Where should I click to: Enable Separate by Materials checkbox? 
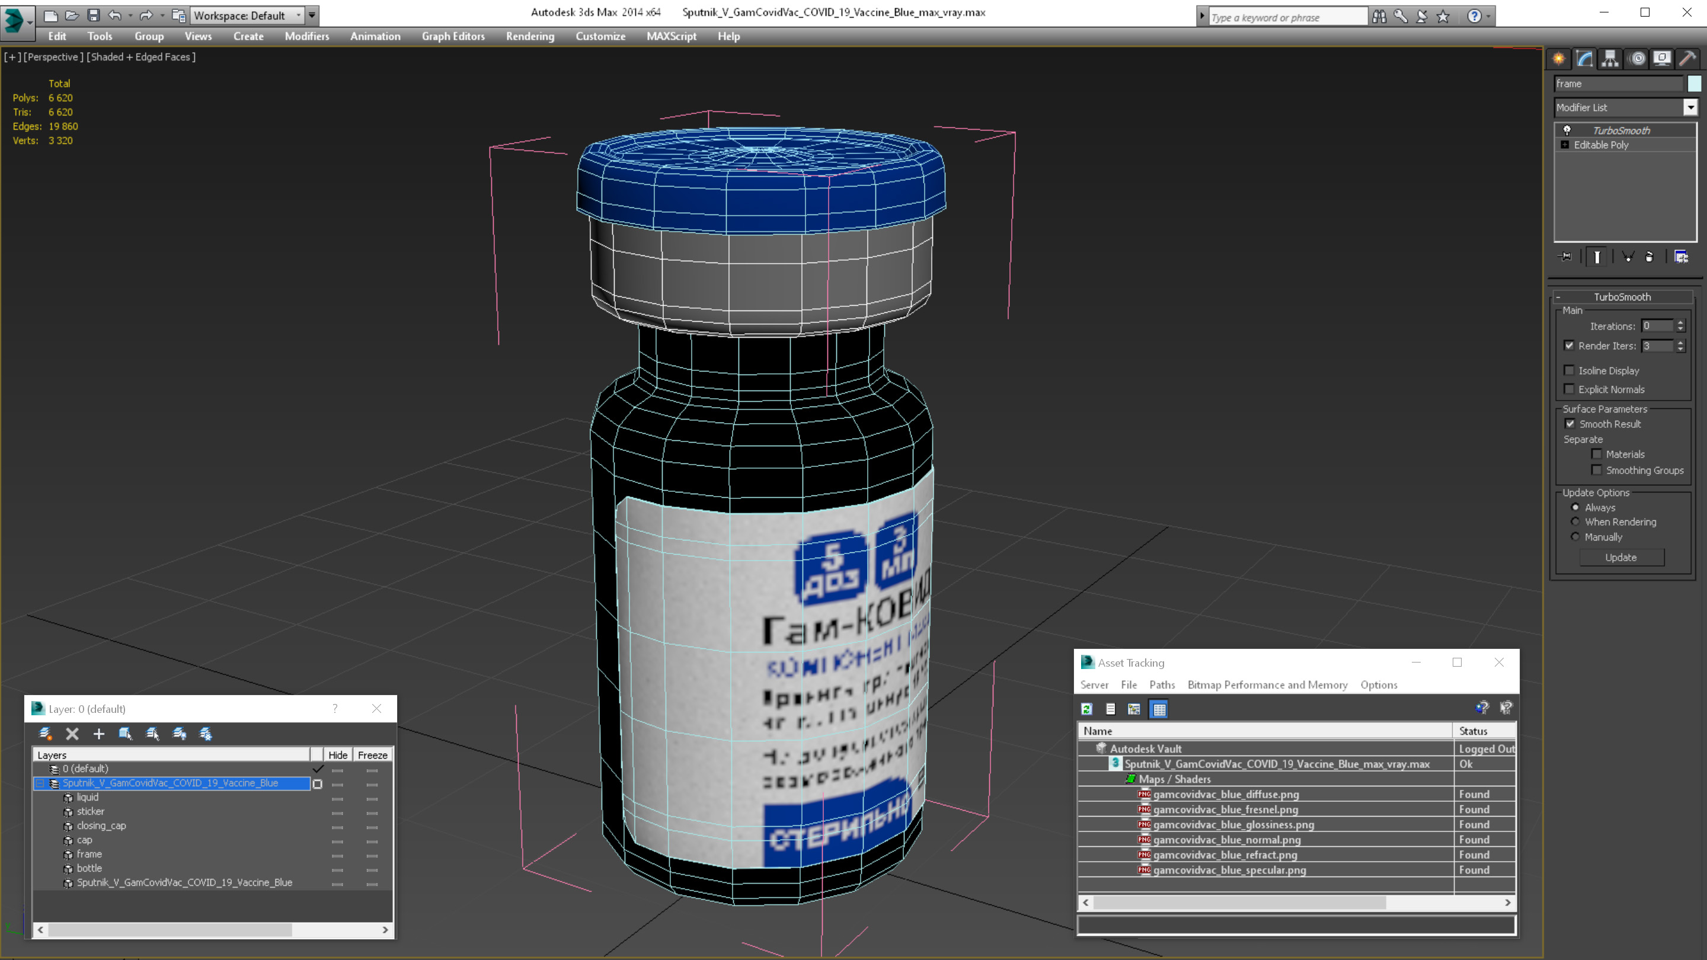point(1596,454)
